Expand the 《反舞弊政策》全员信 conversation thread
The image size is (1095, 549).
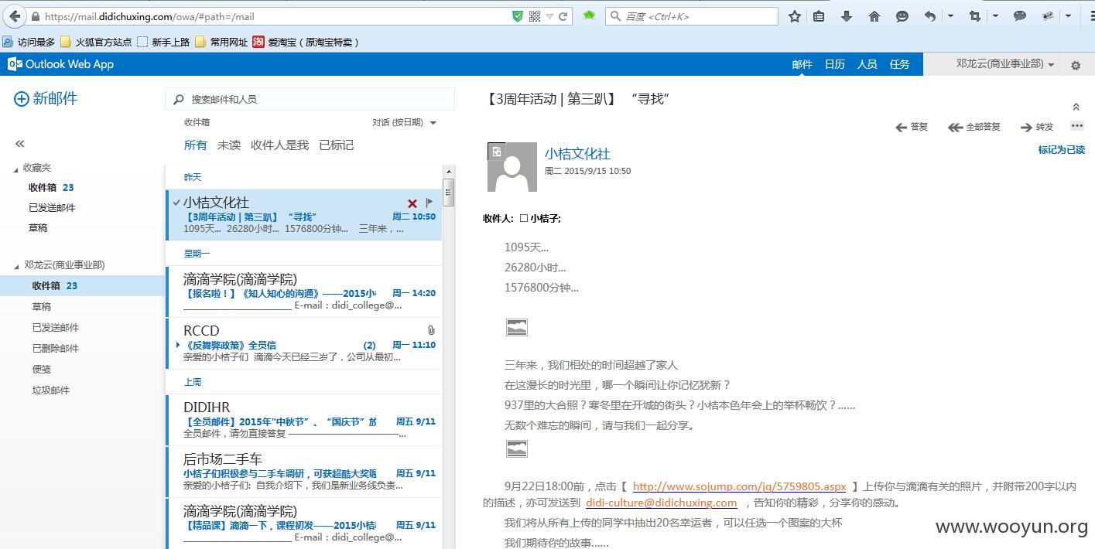[178, 345]
